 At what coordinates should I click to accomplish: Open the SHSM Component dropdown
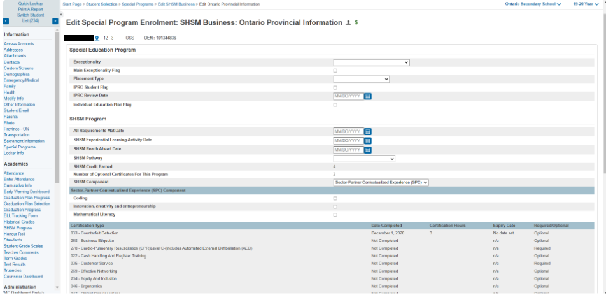coord(381,182)
